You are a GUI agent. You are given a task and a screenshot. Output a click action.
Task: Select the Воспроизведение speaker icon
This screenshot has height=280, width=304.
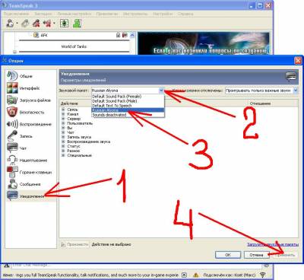pos(12,124)
